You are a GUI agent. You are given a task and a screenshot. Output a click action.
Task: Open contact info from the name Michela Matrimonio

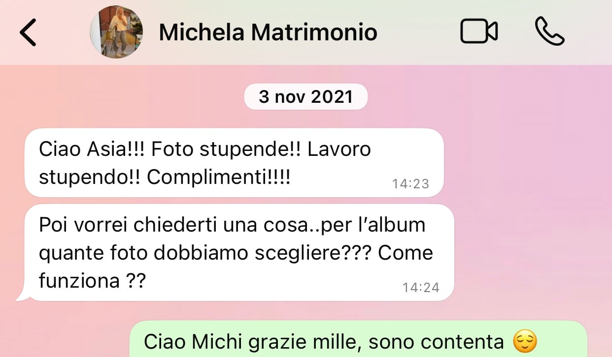[268, 32]
